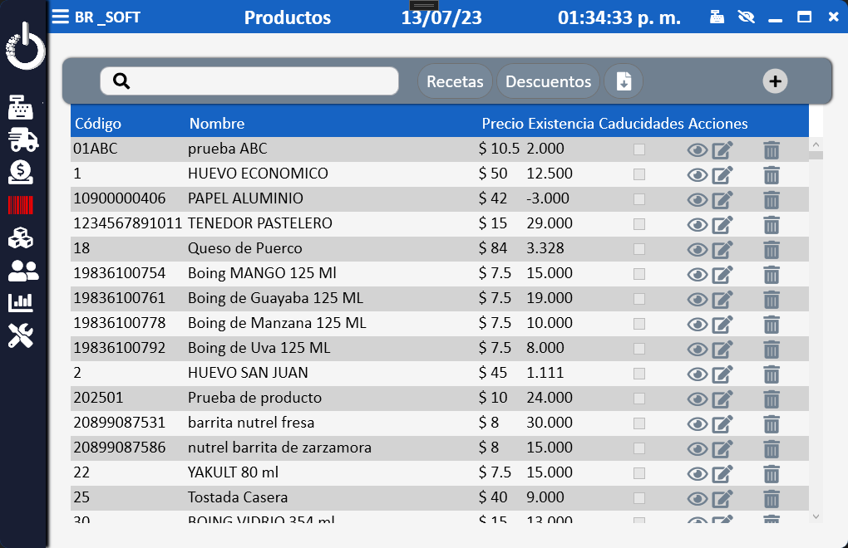Click the money deposit icon in the sidebar
Screen dimensions: 848x548
click(22, 173)
